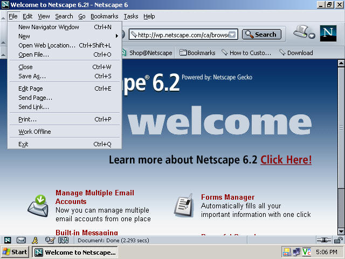Click into the URL address field
The image size is (345, 259).
pyautogui.click(x=183, y=35)
